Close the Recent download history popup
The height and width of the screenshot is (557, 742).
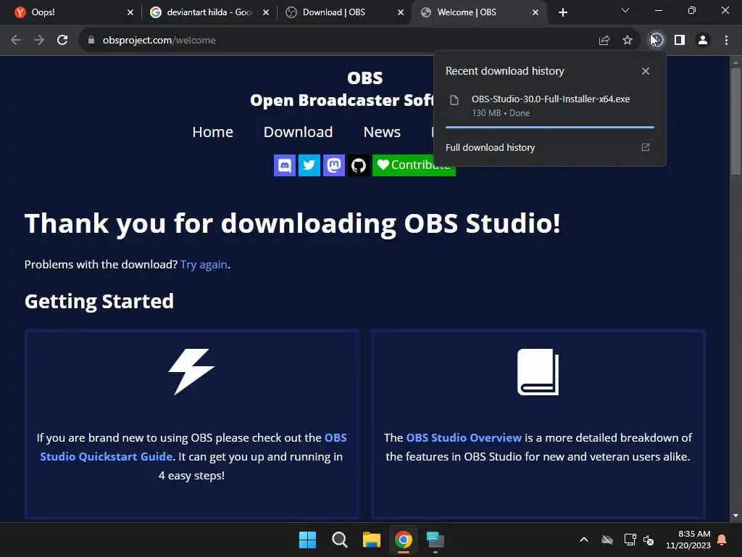point(646,71)
